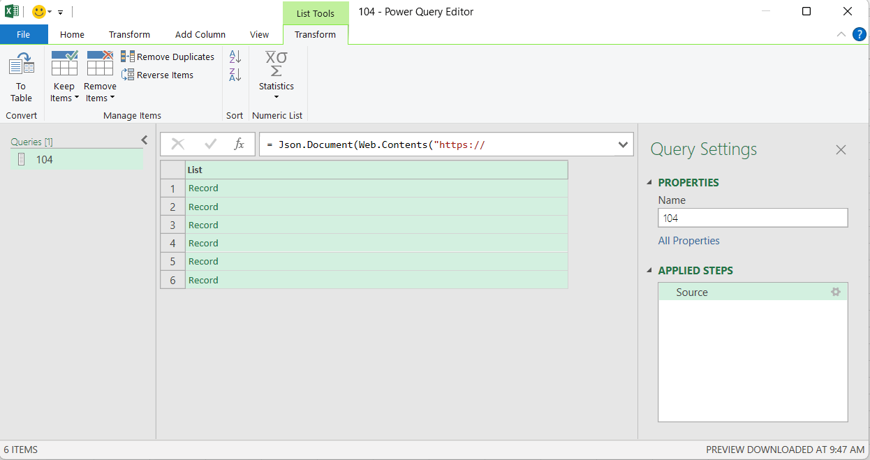Open Statistics for the numeric list

[277, 75]
